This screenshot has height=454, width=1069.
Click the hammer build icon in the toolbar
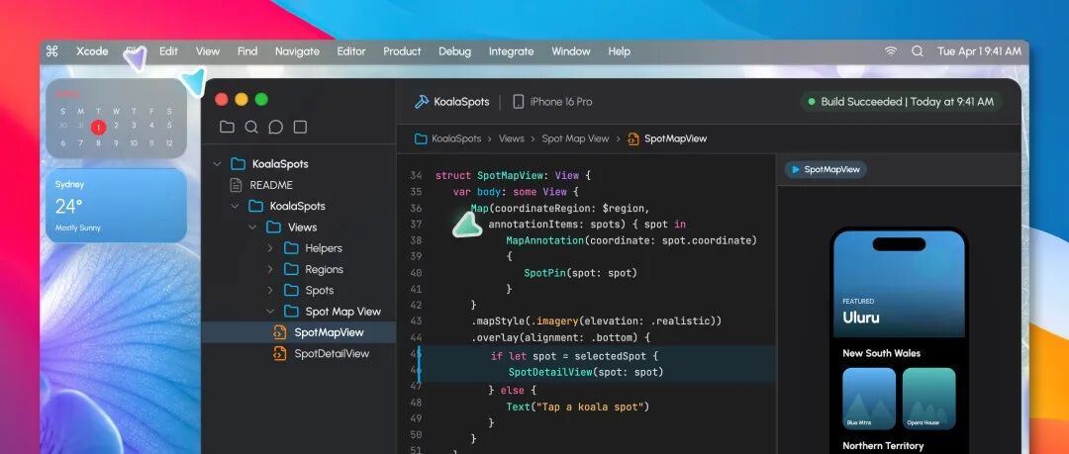click(x=422, y=102)
